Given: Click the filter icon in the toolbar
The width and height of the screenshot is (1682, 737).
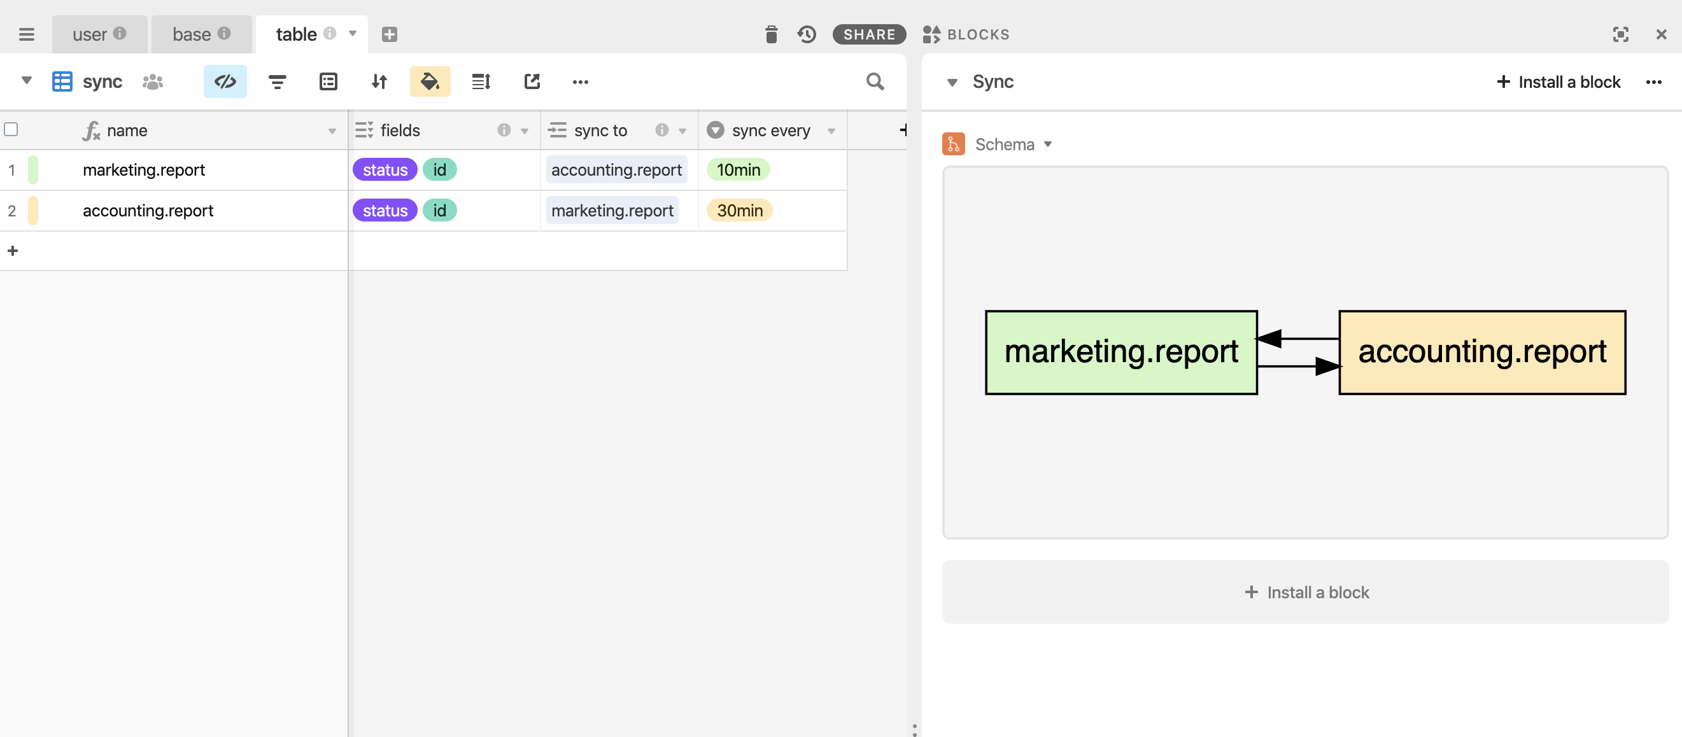Looking at the screenshot, I should 277,81.
